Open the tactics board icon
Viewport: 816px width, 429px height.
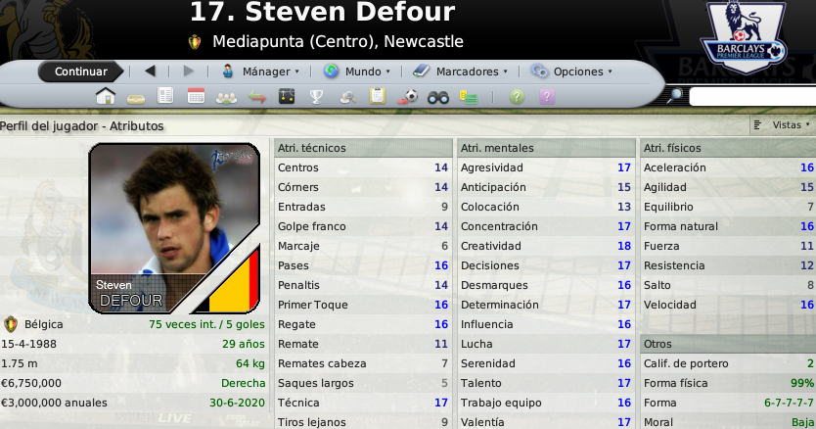click(x=287, y=96)
